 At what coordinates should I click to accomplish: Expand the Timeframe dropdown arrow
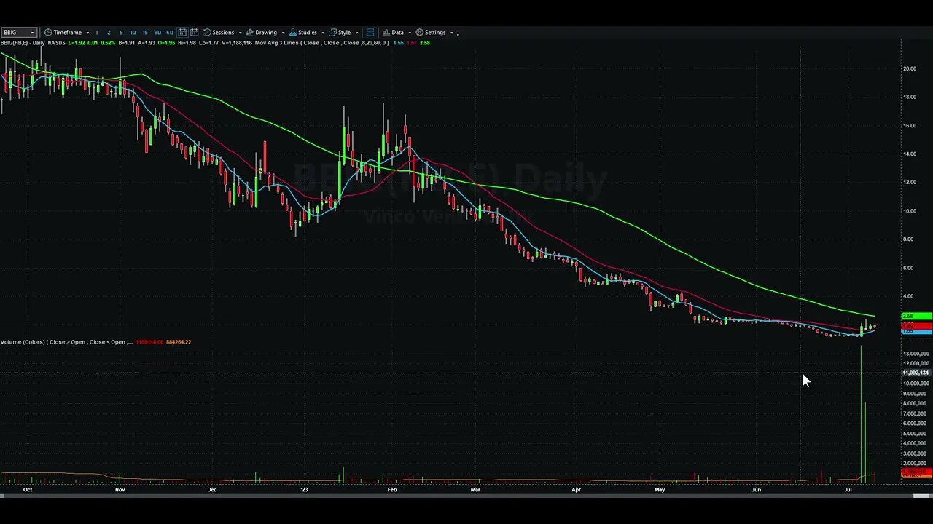point(87,33)
